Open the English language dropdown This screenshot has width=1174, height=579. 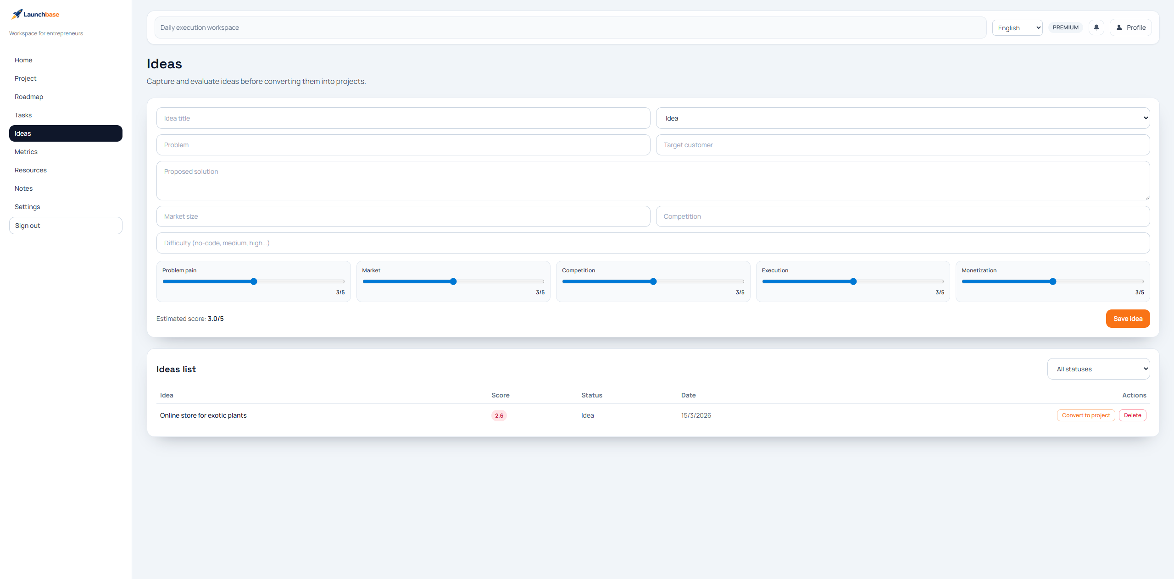click(x=1017, y=28)
